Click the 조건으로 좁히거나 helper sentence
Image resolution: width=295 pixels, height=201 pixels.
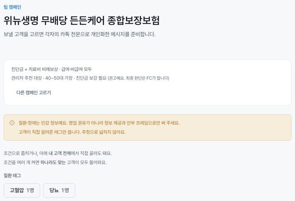point(58,153)
